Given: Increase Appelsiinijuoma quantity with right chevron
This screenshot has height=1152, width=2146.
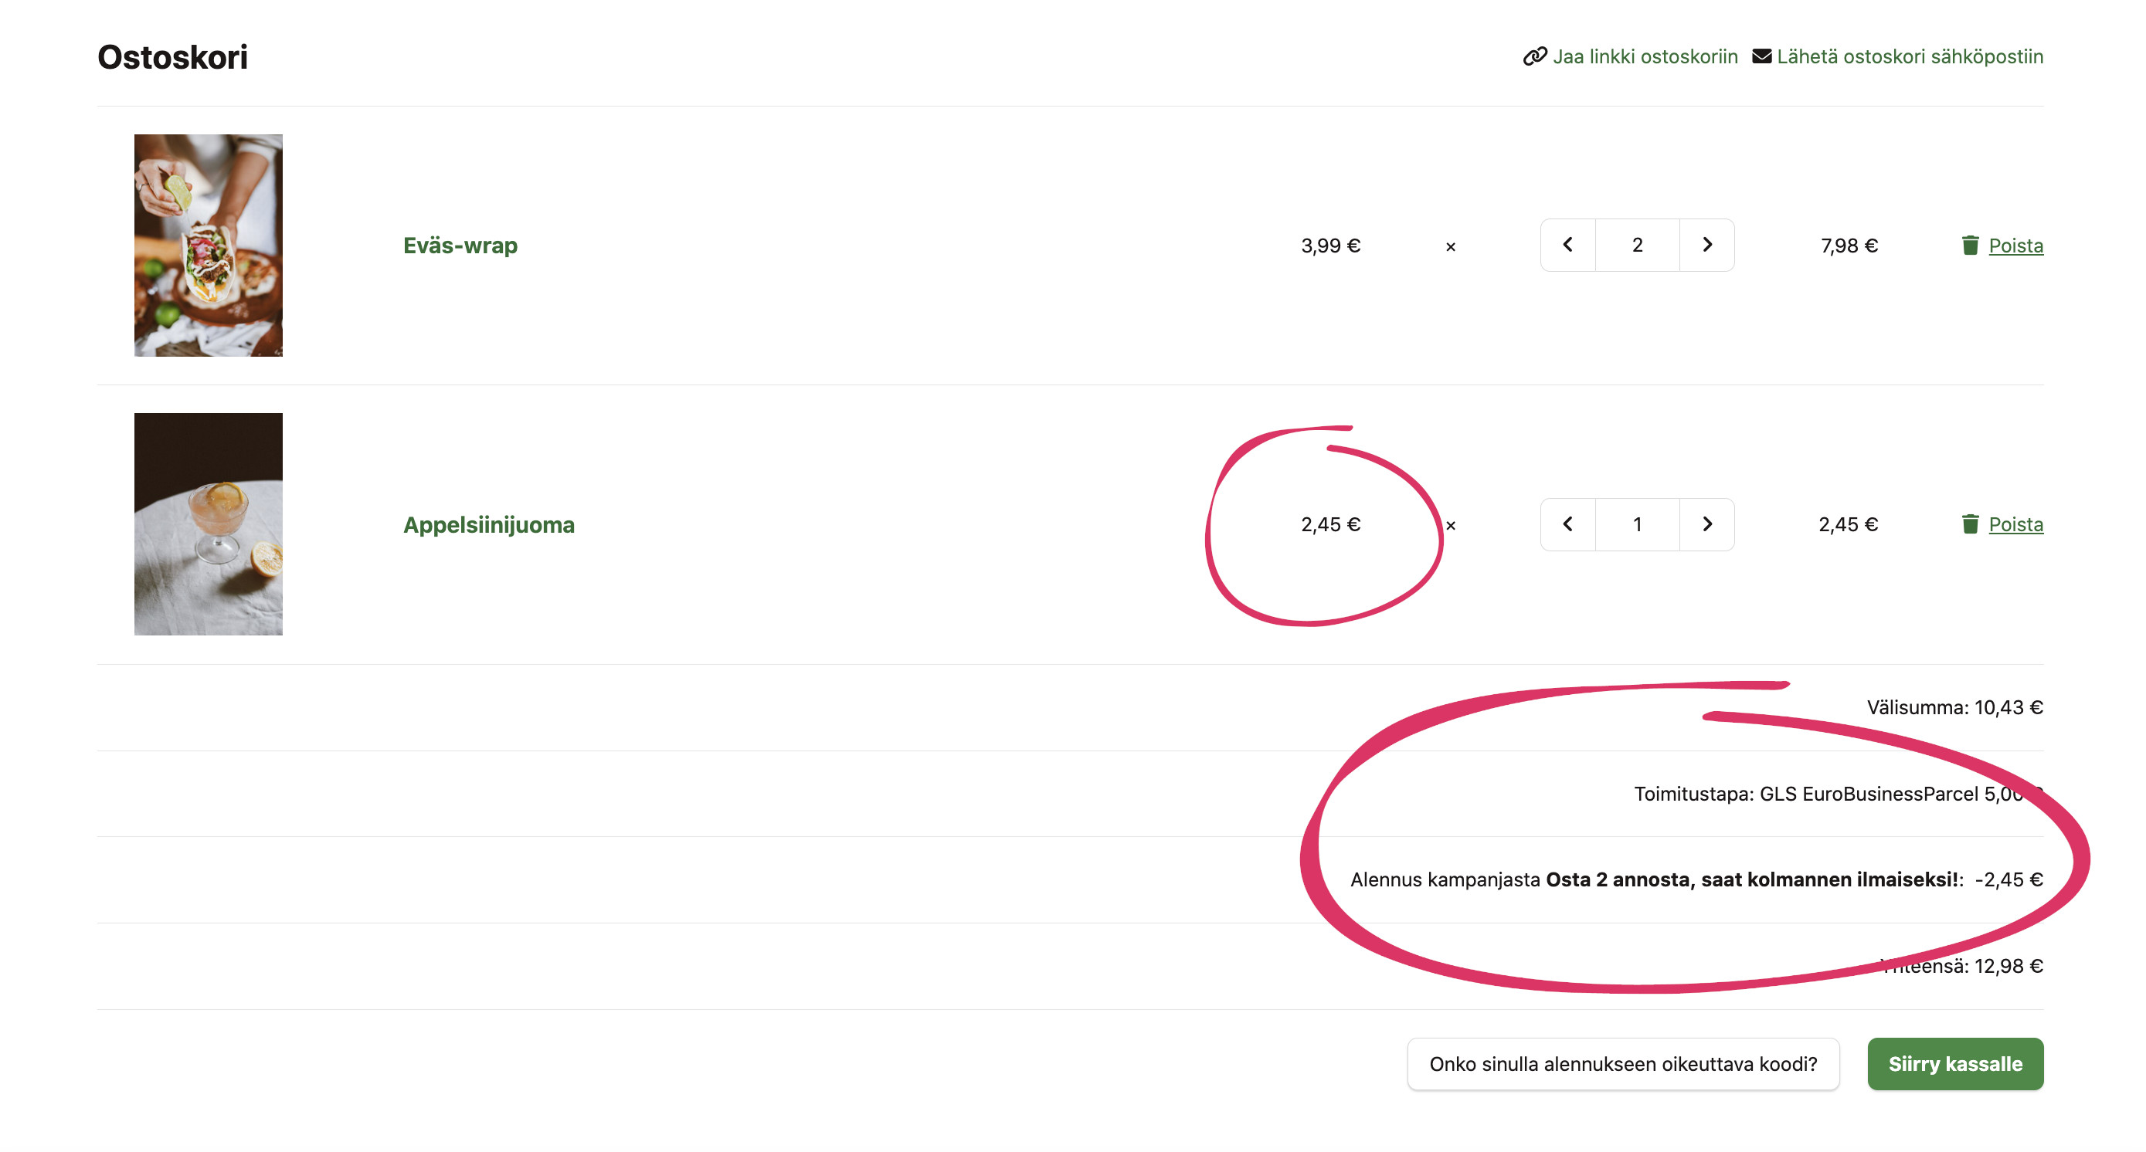Looking at the screenshot, I should tap(1707, 523).
